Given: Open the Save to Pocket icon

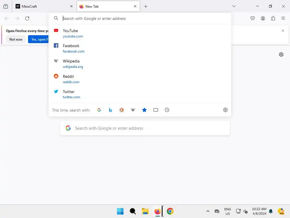Looking at the screenshot, I should [x=253, y=18].
